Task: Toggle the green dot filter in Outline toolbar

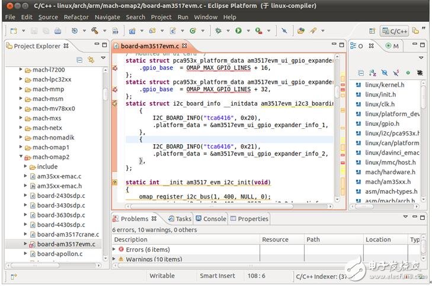Action: pos(408,73)
